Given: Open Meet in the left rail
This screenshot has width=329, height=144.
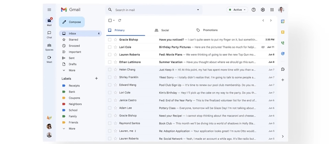Looking at the screenshot, I should [x=49, y=59].
